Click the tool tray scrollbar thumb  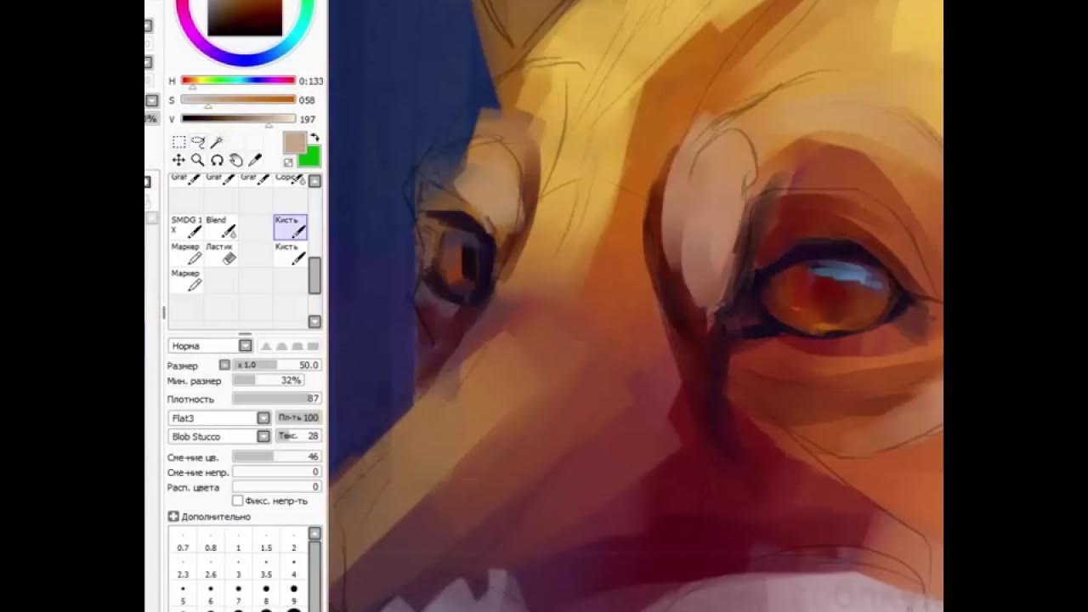pyautogui.click(x=314, y=275)
